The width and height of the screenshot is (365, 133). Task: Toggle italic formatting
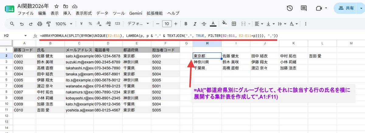point(195,24)
